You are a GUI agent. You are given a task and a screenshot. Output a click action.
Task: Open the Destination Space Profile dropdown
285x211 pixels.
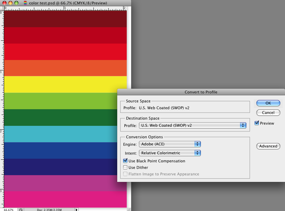(192, 126)
